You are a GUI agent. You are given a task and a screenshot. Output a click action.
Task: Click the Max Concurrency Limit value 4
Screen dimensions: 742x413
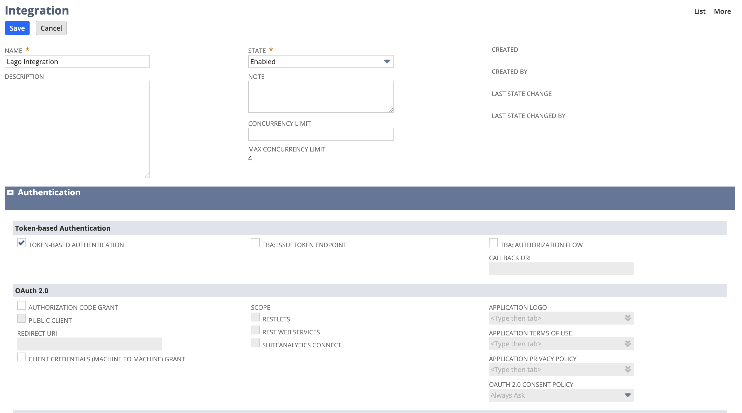(250, 158)
